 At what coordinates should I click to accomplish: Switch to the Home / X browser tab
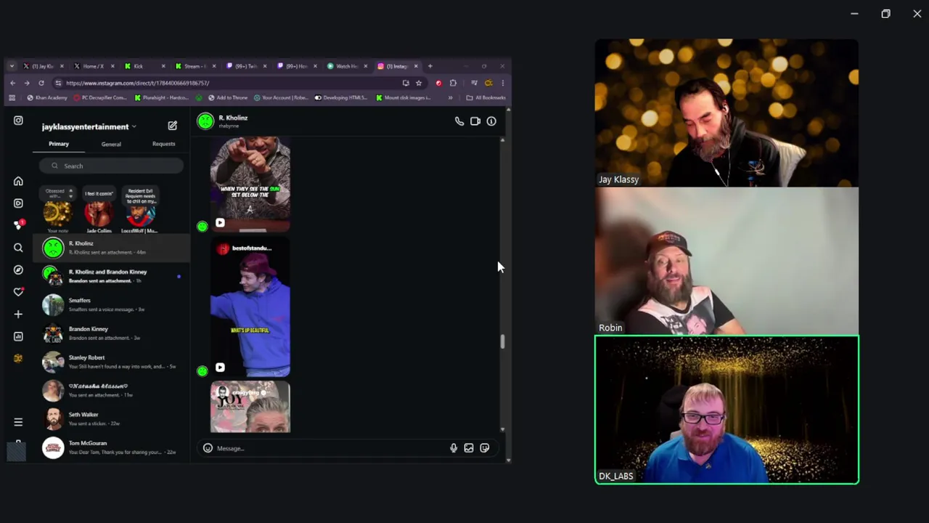(93, 66)
